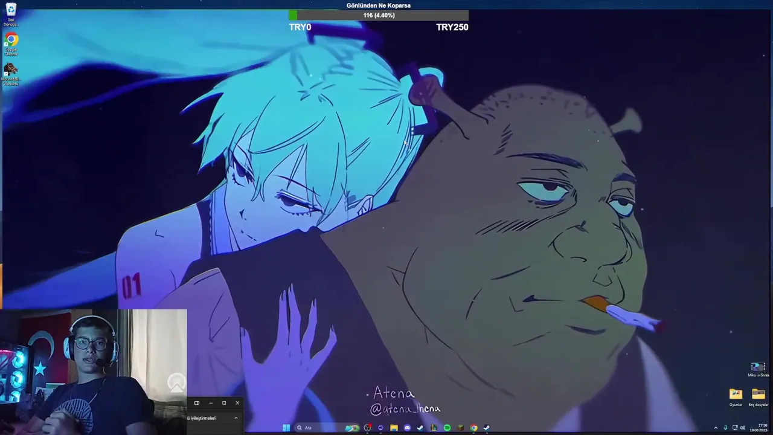The width and height of the screenshot is (773, 435).
Task: Open the Windows Start menu
Action: click(286, 428)
